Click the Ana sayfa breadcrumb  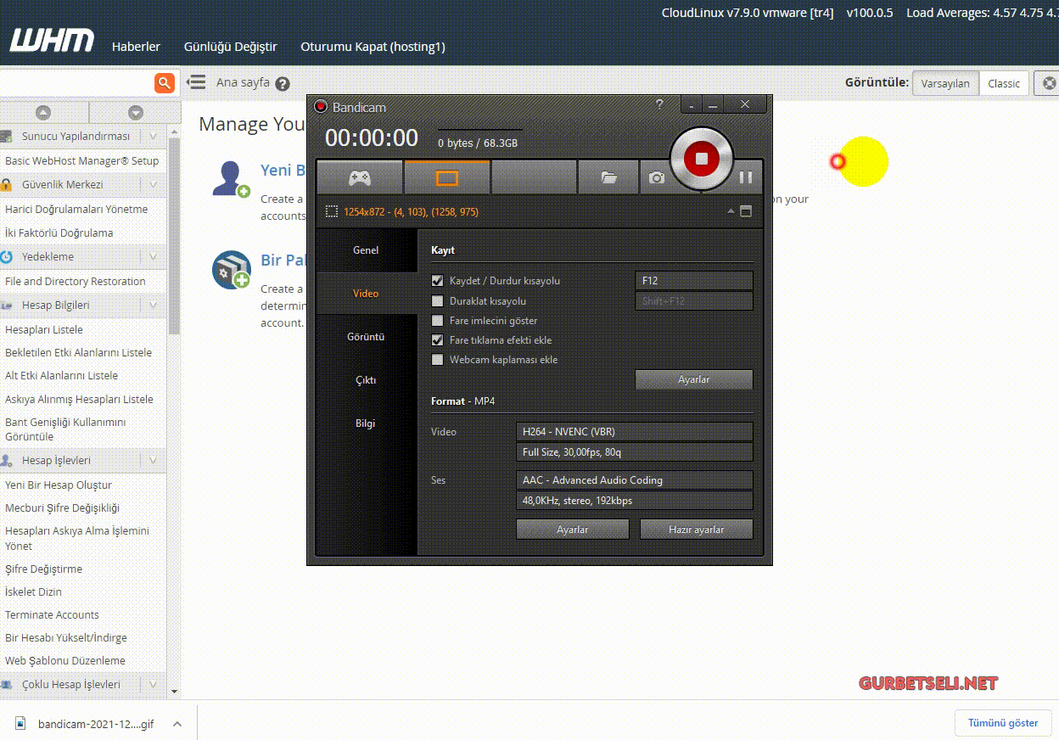pos(243,83)
